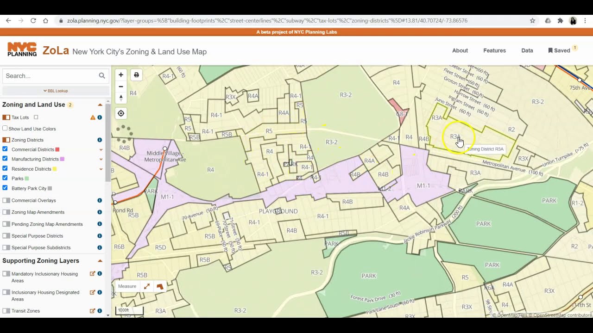Zoom in on the map
The width and height of the screenshot is (593, 333).
point(121,75)
